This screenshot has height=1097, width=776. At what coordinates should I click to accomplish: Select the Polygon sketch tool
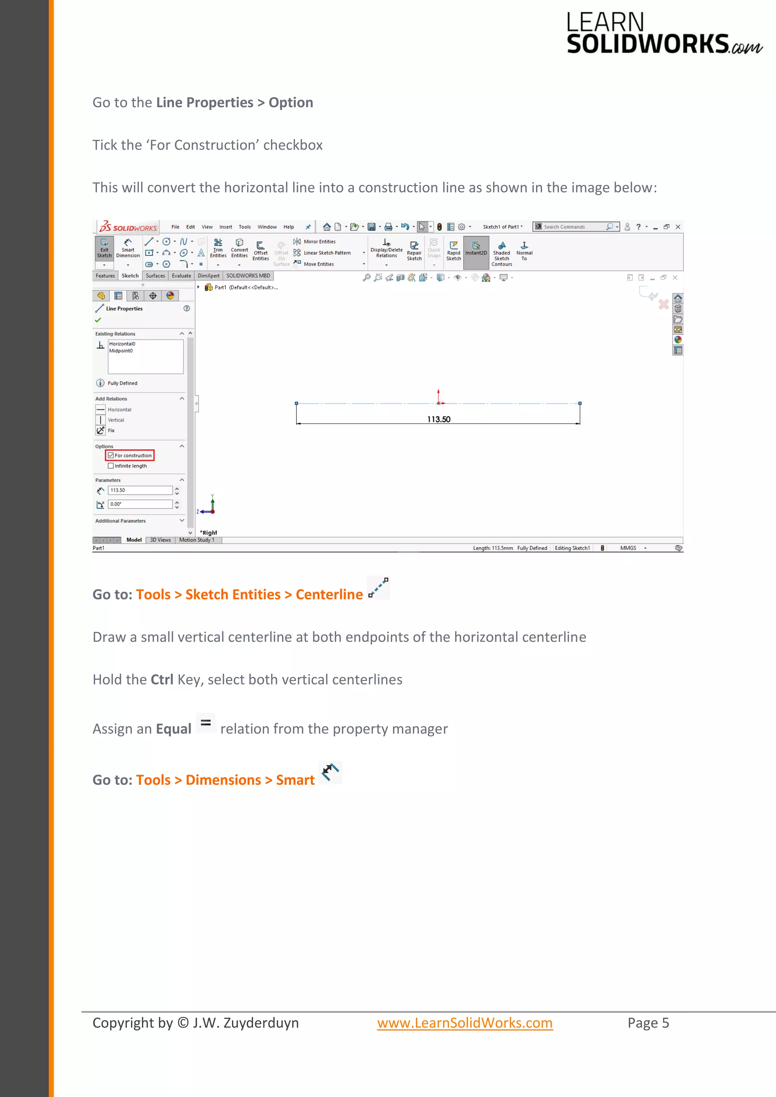tap(166, 264)
